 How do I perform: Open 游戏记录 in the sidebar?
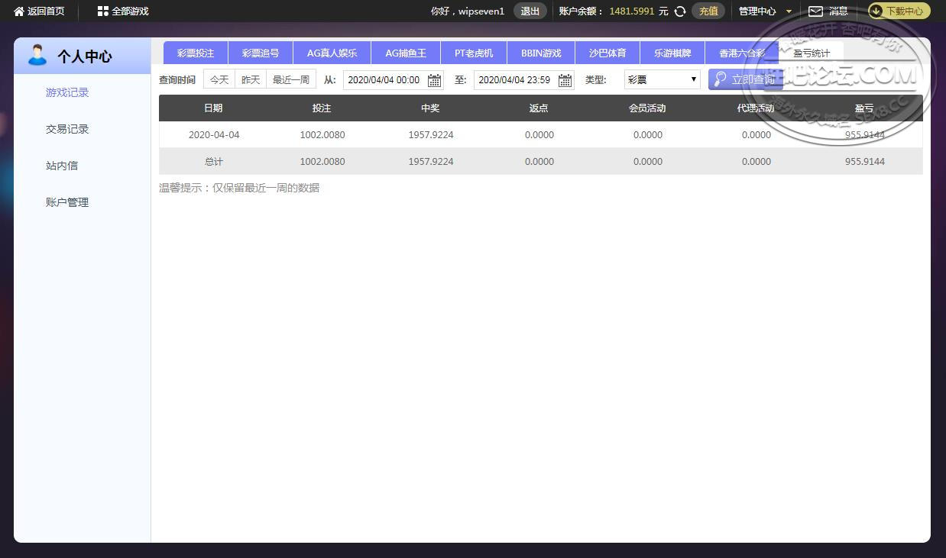(67, 92)
